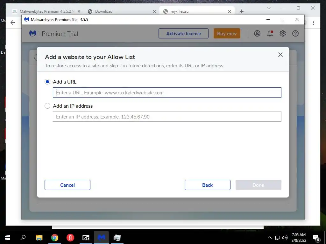This screenshot has height=244, width=326.
Task: Open the Help question mark icon
Action: pyautogui.click(x=295, y=33)
